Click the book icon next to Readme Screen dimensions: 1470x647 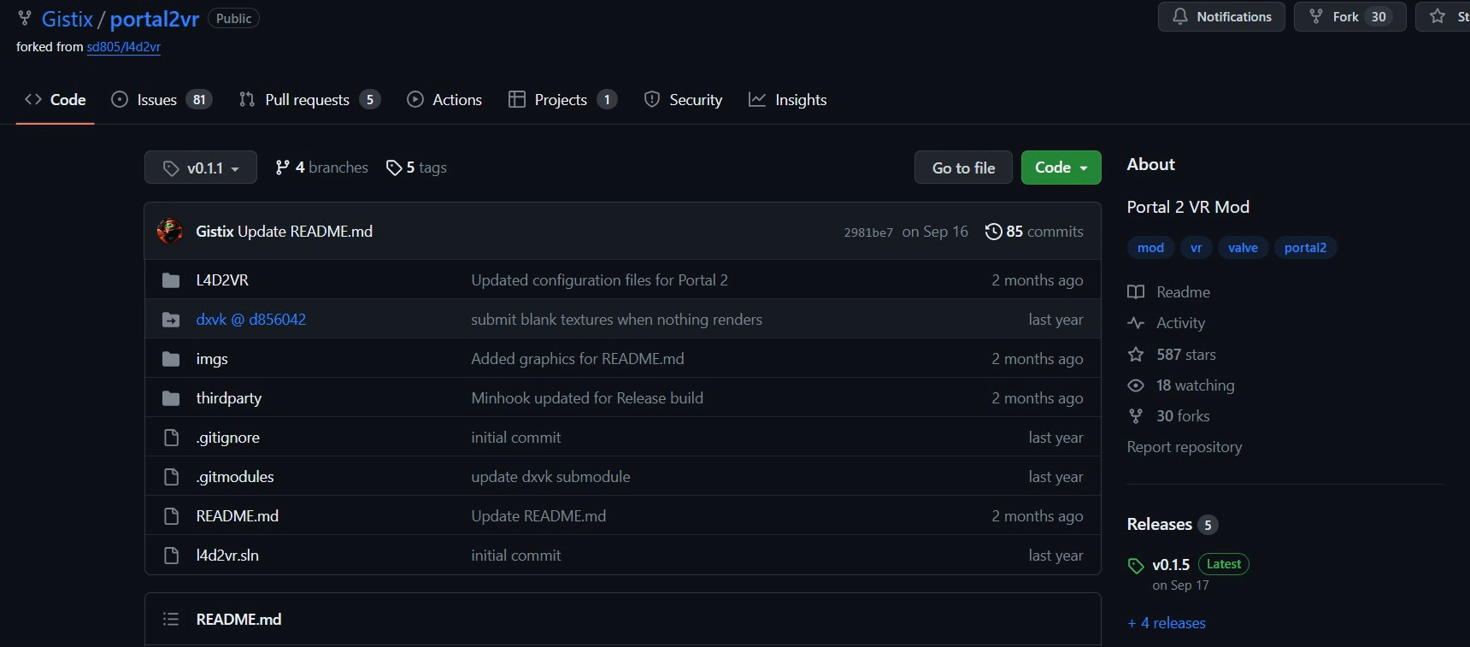tap(1136, 292)
